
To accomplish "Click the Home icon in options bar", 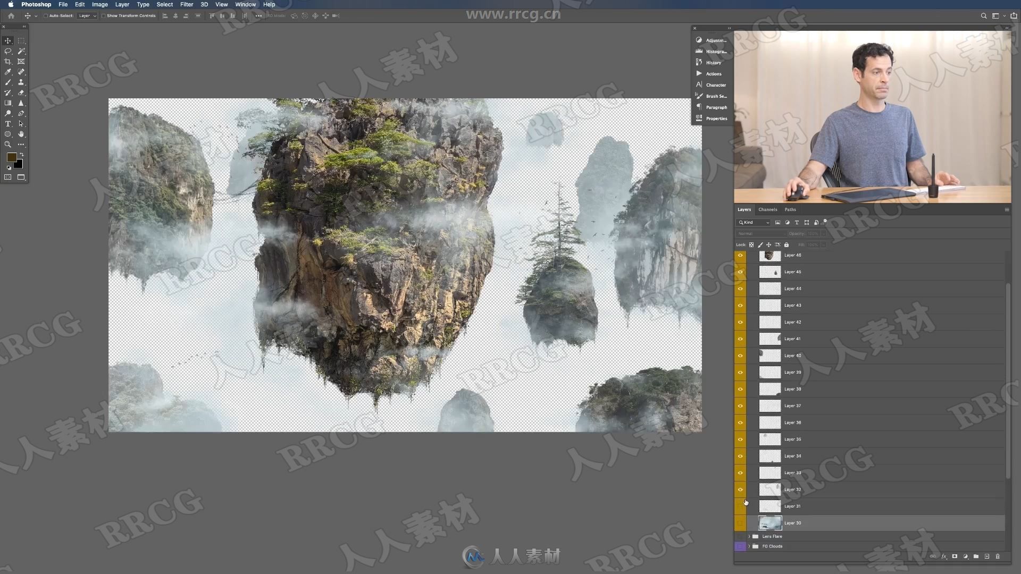I will (11, 16).
